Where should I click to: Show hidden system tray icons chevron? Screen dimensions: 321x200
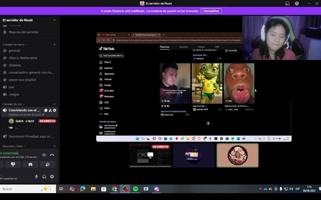point(260,189)
